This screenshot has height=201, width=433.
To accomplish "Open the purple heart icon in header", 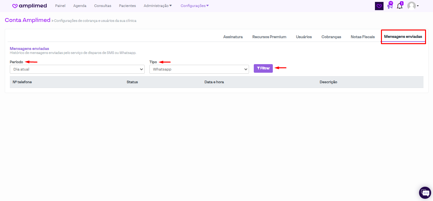I will [x=379, y=6].
